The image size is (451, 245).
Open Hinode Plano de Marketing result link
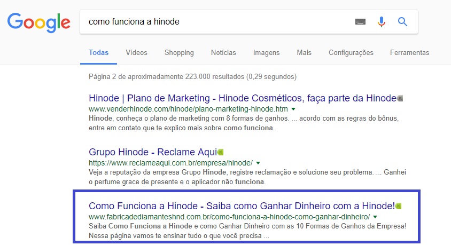click(243, 98)
